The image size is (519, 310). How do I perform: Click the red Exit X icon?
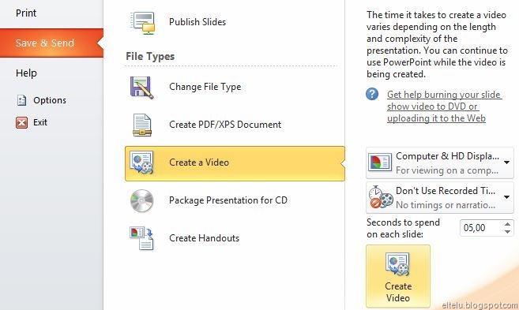point(21,122)
